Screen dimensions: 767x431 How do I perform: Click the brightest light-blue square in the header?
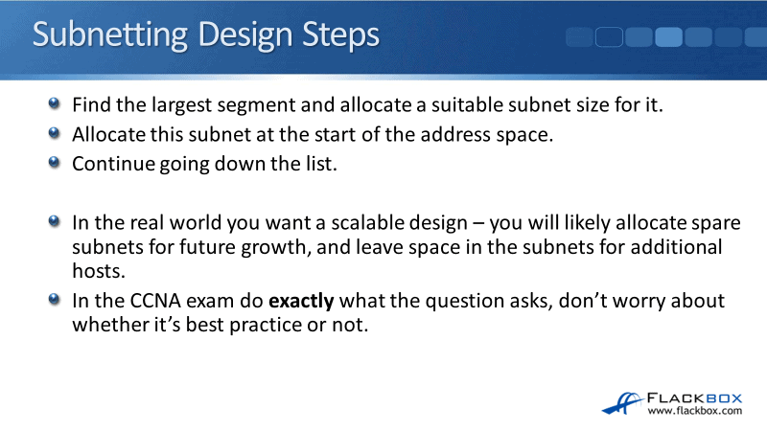point(668,37)
